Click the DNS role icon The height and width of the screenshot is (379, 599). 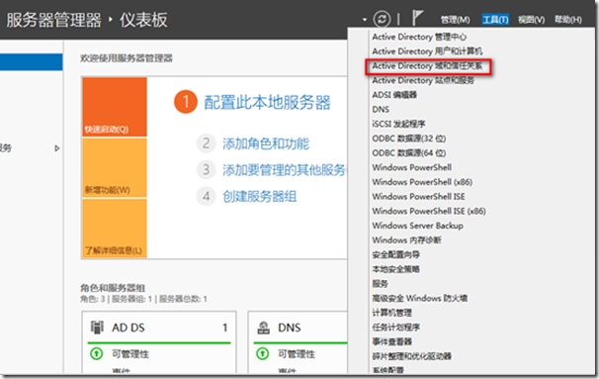(x=263, y=328)
